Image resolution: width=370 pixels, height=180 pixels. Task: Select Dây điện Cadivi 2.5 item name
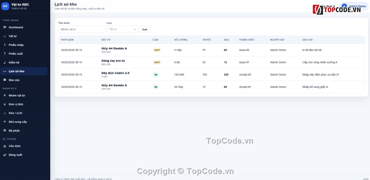(x=115, y=73)
